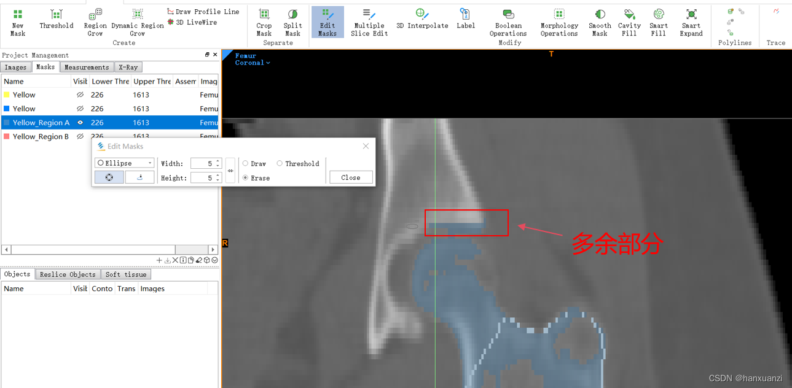Viewport: 792px width, 388px height.
Task: Switch to the Measurements tab
Action: [87, 68]
